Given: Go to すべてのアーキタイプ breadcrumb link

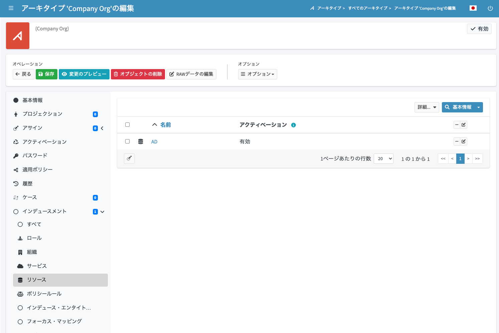Looking at the screenshot, I should pyautogui.click(x=368, y=8).
